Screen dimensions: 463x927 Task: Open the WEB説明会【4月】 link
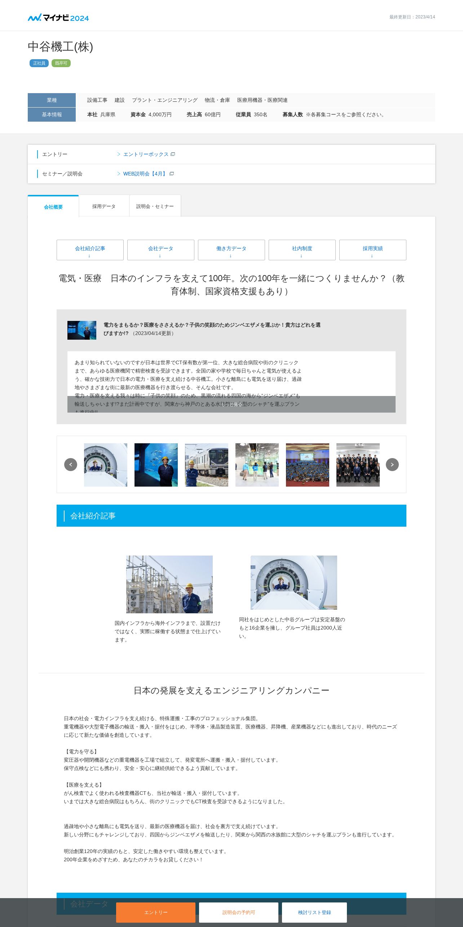click(x=145, y=174)
